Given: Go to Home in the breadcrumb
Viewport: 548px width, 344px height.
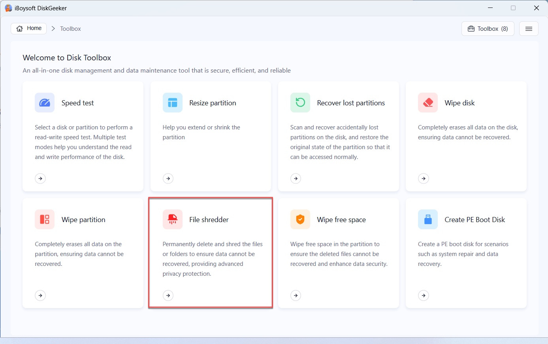Looking at the screenshot, I should click(x=29, y=28).
